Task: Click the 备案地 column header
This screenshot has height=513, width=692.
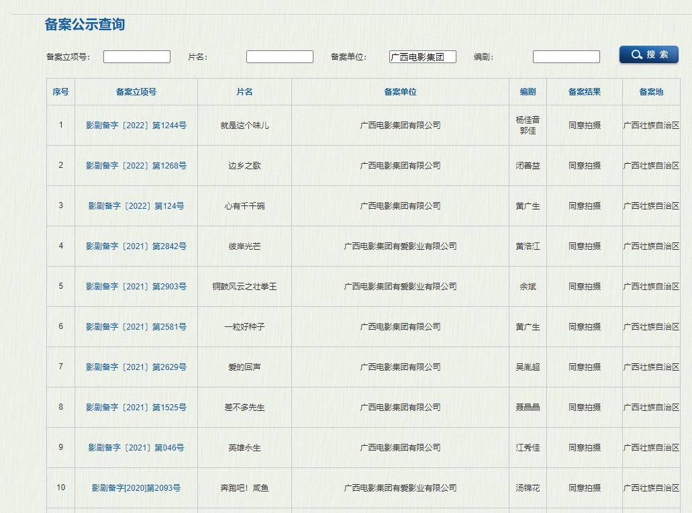Action: click(652, 92)
